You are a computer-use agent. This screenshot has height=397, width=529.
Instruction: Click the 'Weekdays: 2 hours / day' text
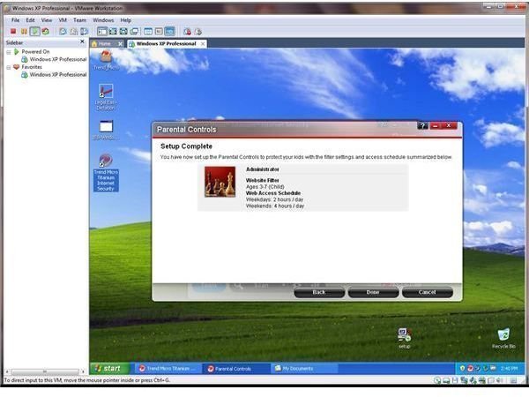point(274,199)
